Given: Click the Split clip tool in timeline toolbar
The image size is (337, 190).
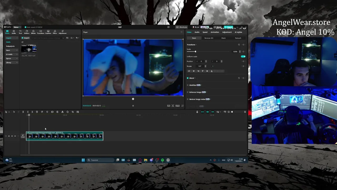Looking at the screenshot, I should pos(23,112).
